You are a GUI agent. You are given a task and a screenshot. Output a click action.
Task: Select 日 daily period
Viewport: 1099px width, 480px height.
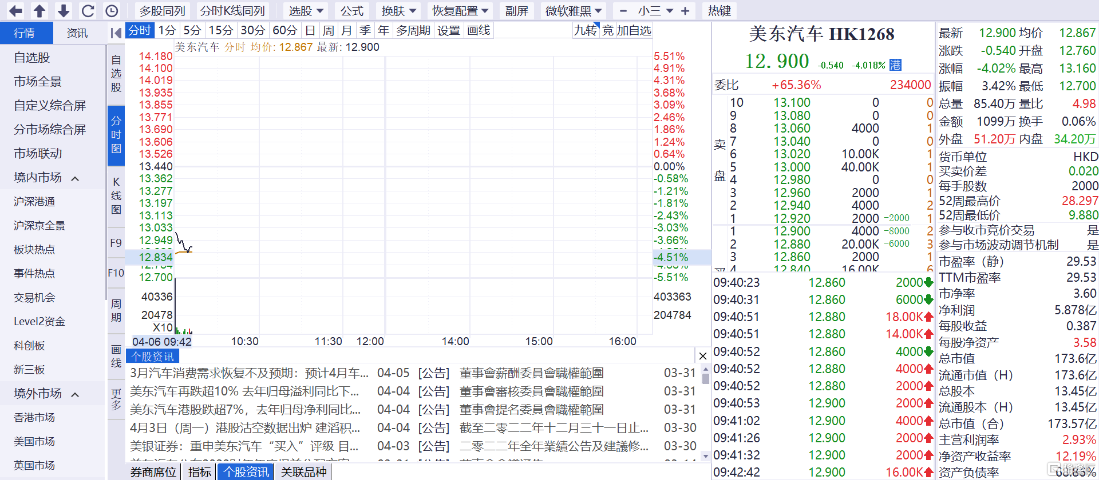310,30
